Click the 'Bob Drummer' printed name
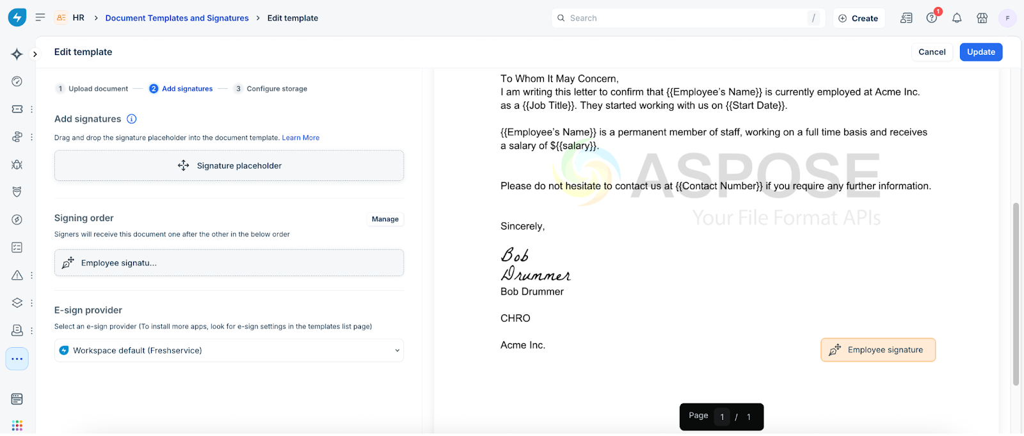The height and width of the screenshot is (436, 1024). point(532,292)
